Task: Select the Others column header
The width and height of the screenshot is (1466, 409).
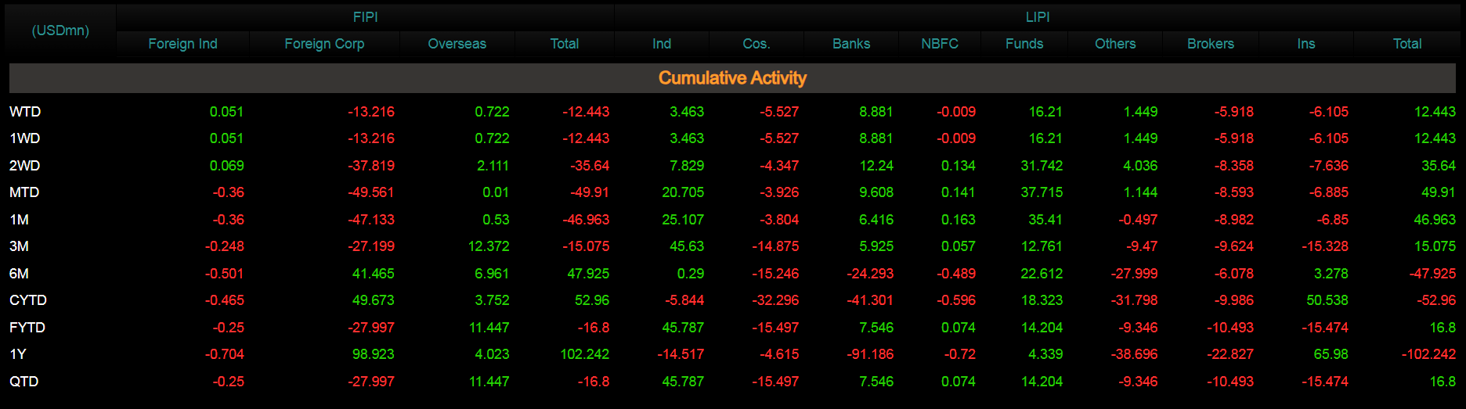Action: coord(1115,44)
